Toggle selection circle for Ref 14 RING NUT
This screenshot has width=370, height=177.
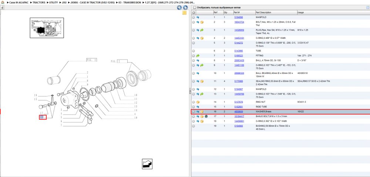pyautogui.click(x=194, y=102)
